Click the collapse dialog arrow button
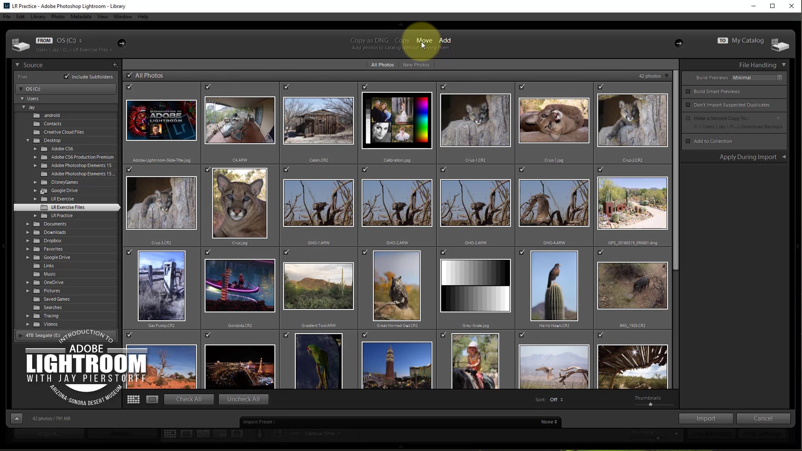The image size is (802, 451). 17,418
